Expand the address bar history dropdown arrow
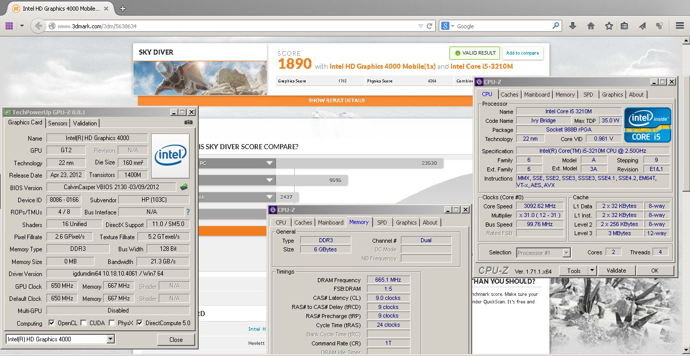Viewport: 690px width, 356px height. tap(421, 26)
